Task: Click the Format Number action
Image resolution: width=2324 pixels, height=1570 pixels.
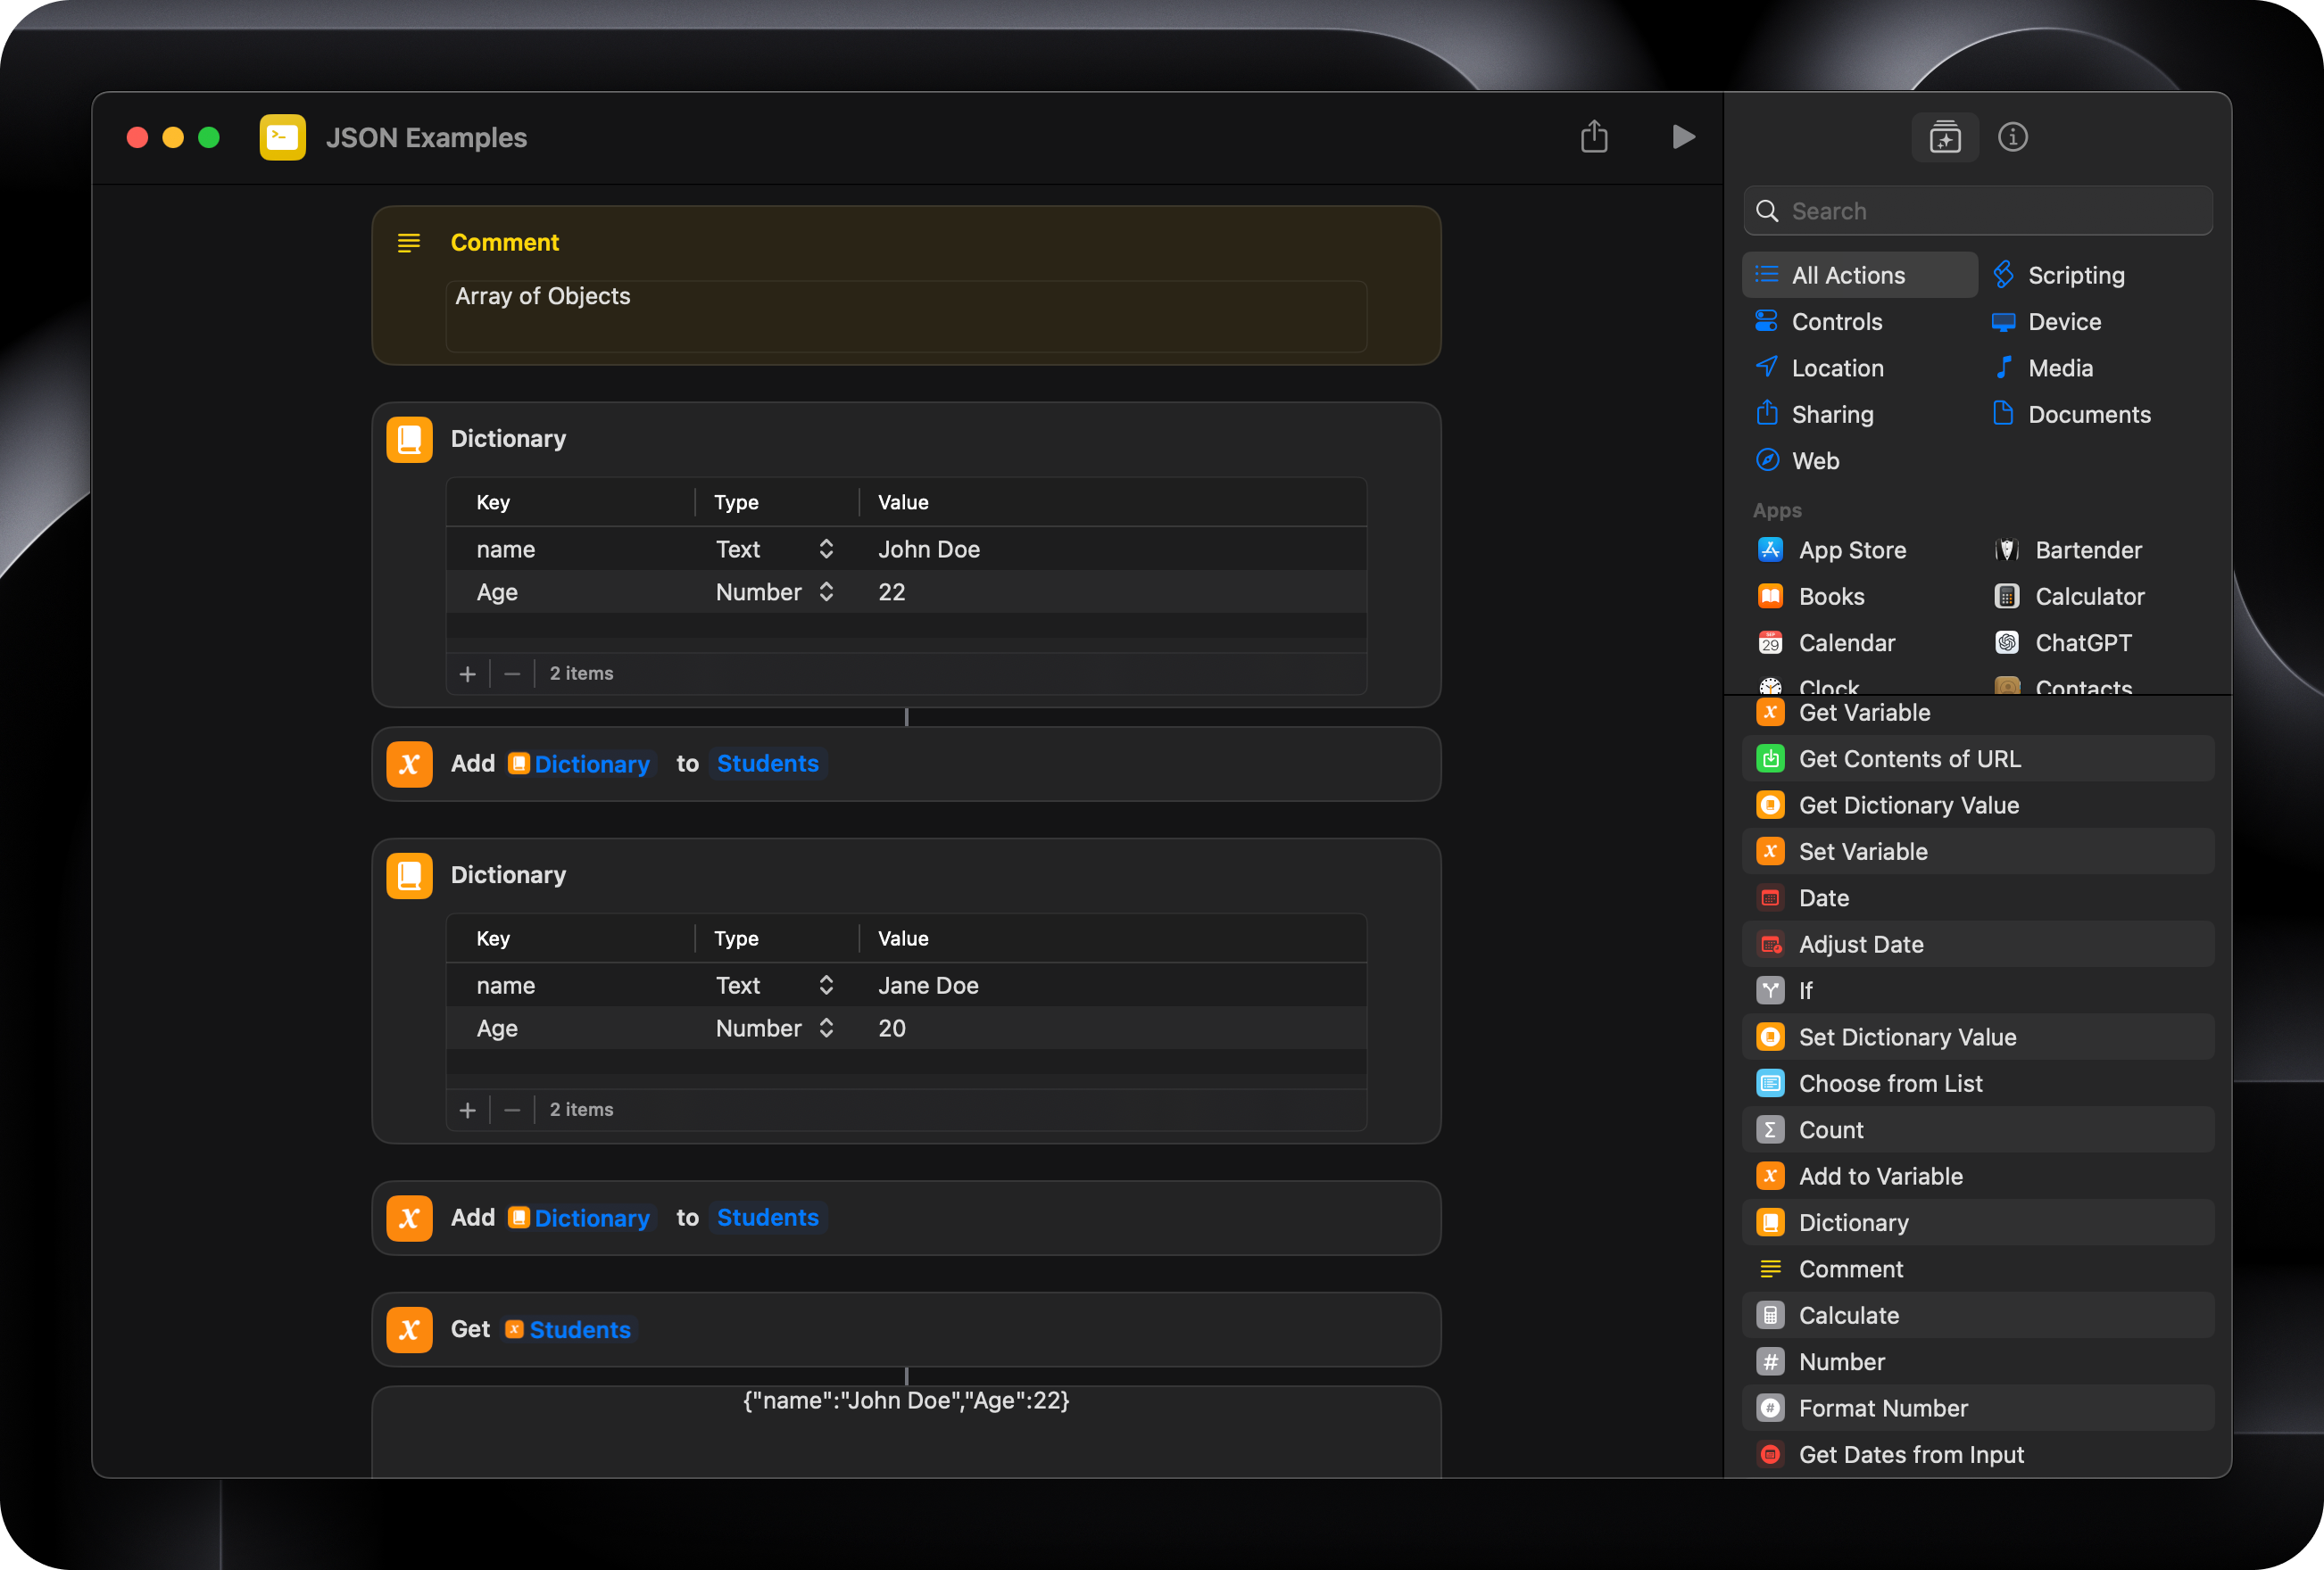Action: 1883,1409
